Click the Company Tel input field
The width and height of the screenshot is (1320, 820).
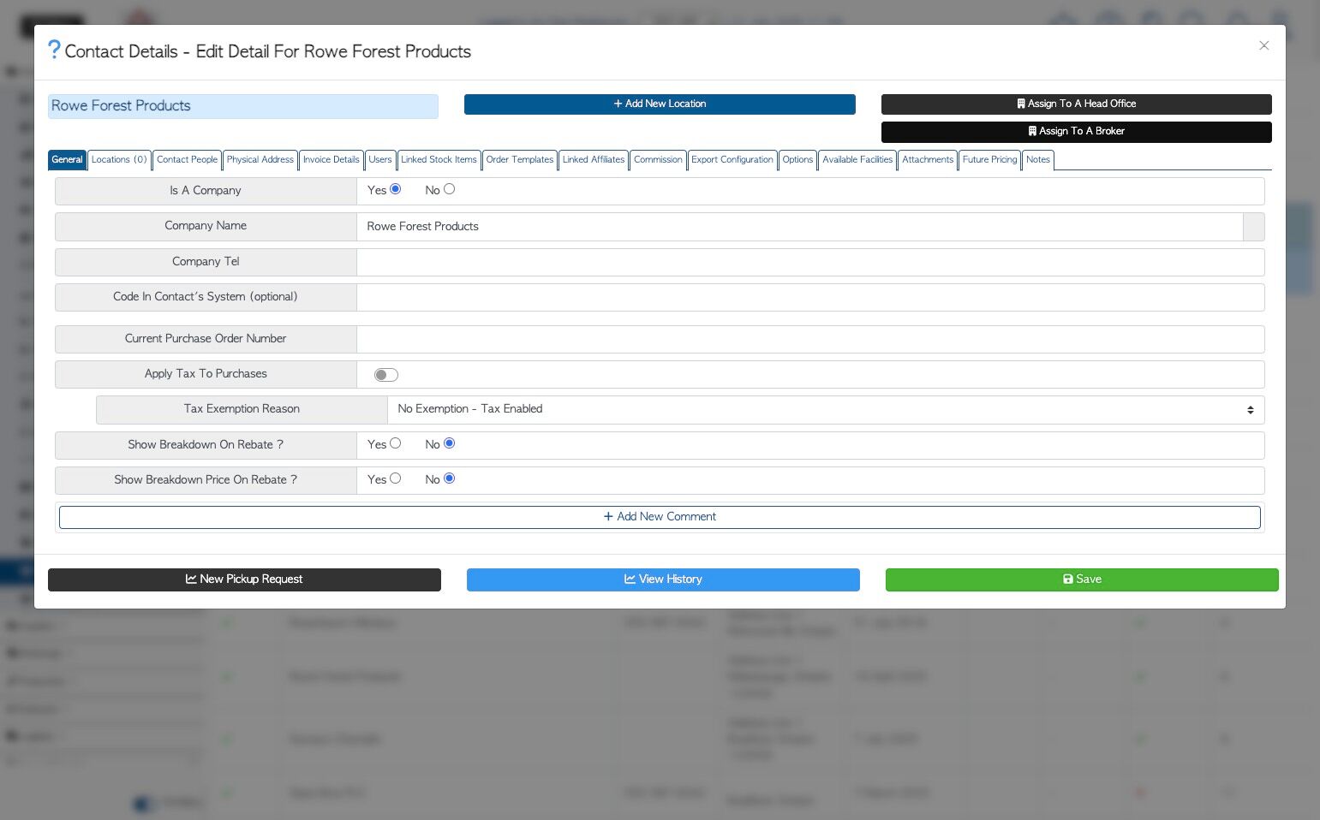click(x=810, y=262)
